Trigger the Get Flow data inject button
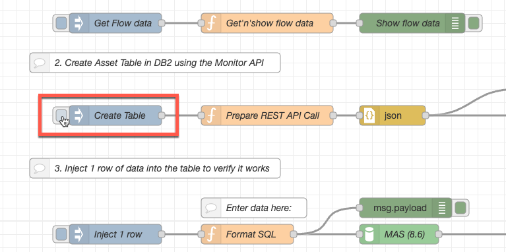This screenshot has width=506, height=252. pos(61,23)
